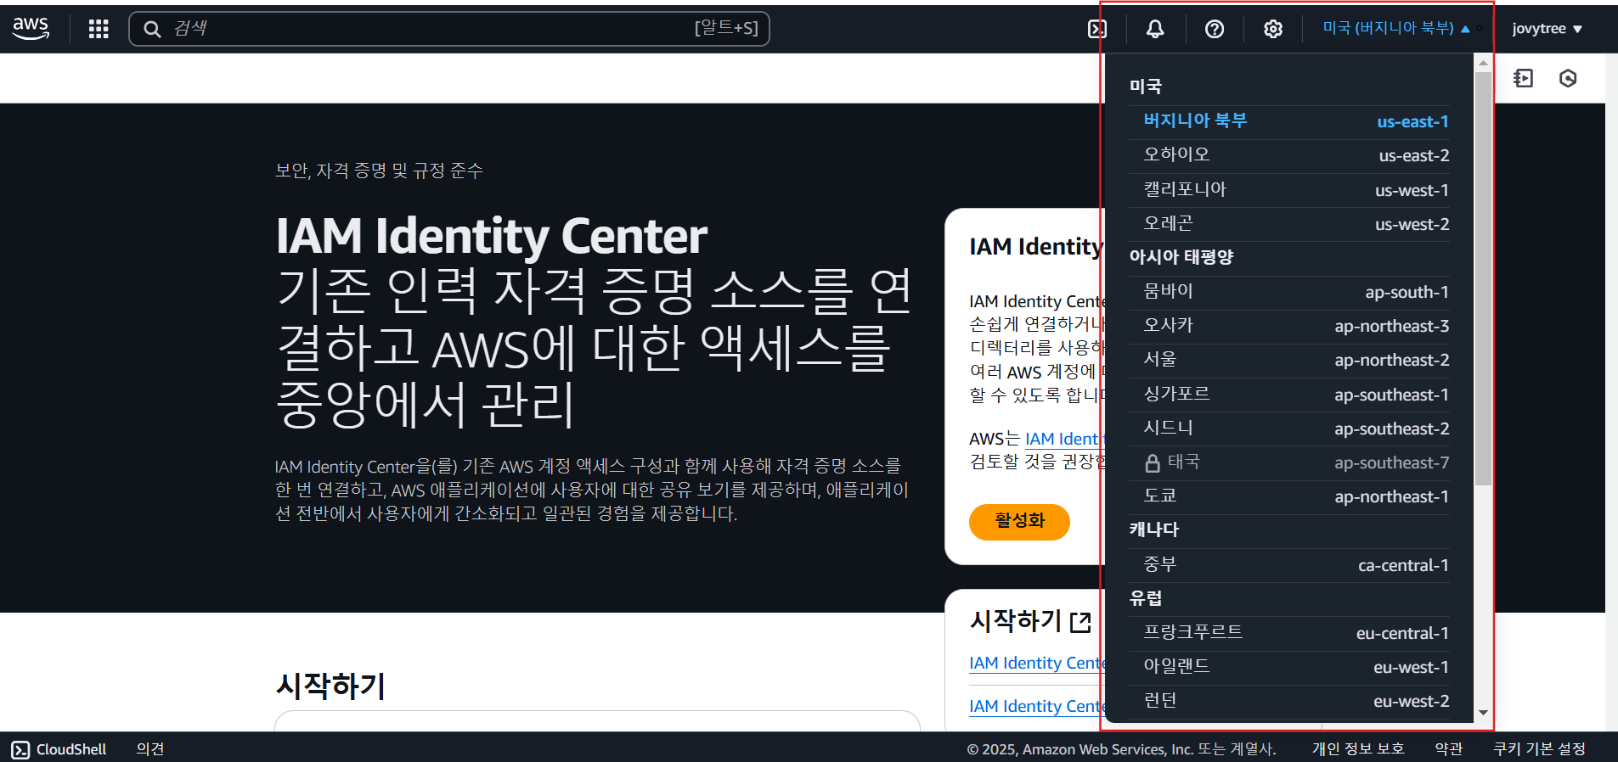Open the notifications bell

1155,29
